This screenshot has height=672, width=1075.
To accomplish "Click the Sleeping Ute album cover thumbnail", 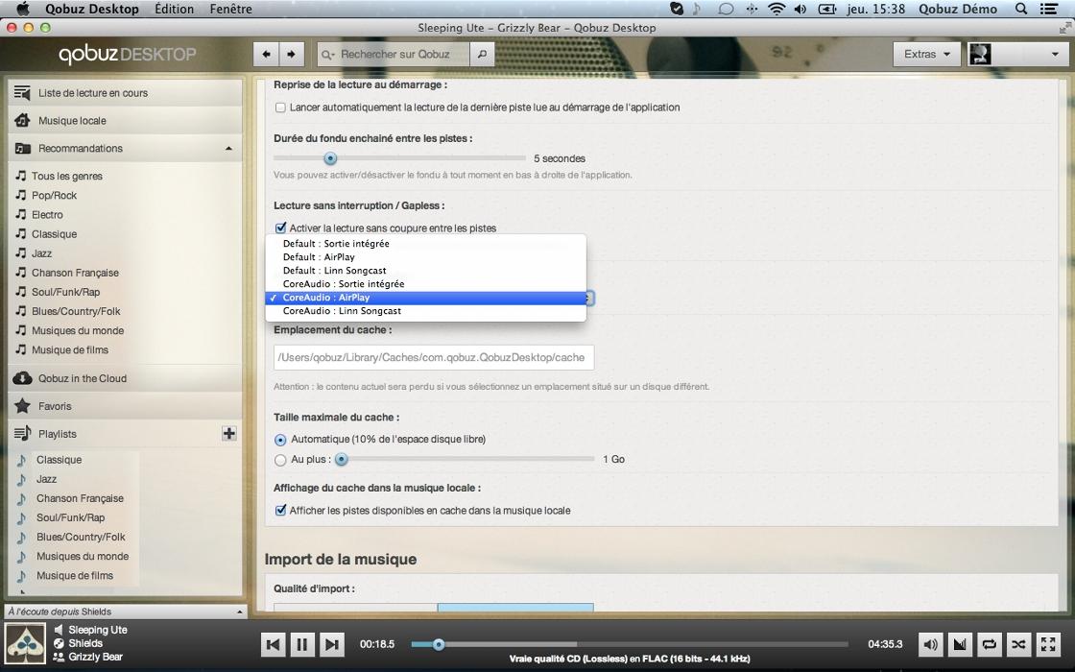I will (25, 643).
